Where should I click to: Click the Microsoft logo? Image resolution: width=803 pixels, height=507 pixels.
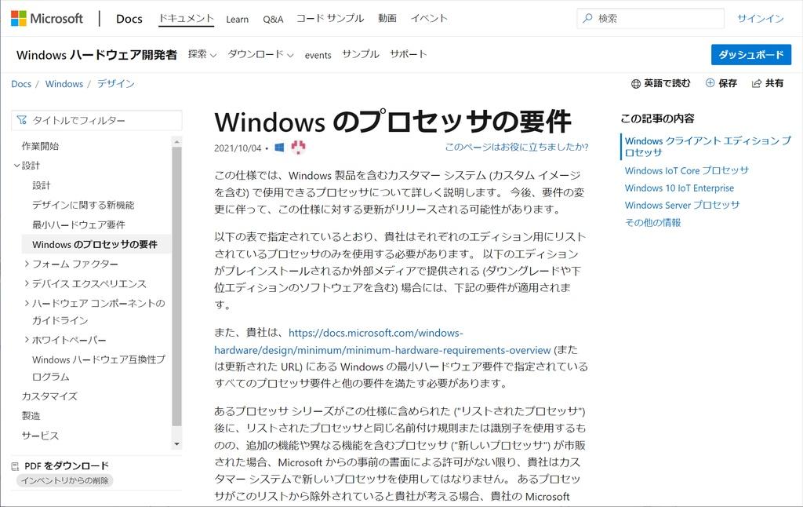click(46, 19)
